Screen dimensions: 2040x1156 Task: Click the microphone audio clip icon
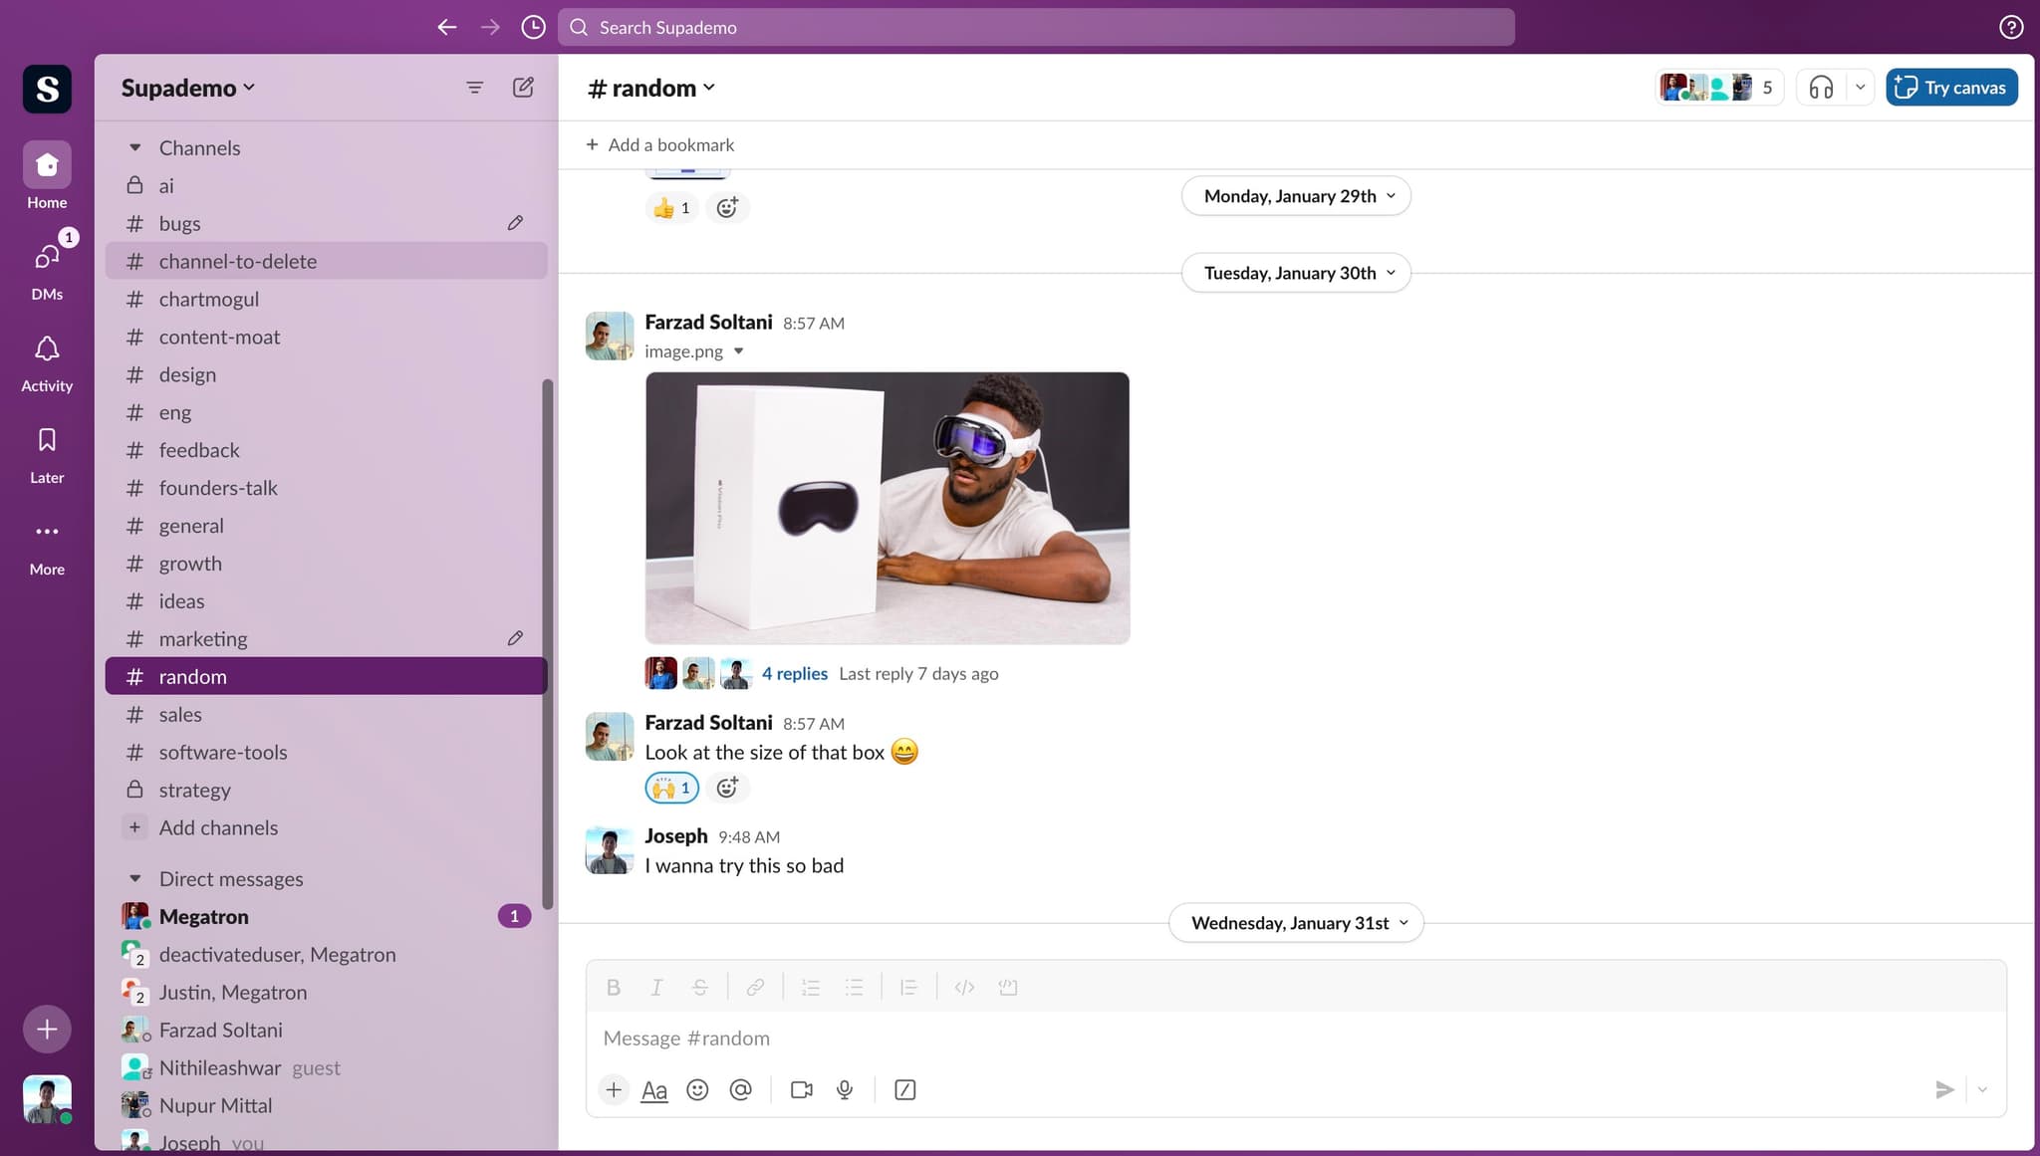(845, 1090)
